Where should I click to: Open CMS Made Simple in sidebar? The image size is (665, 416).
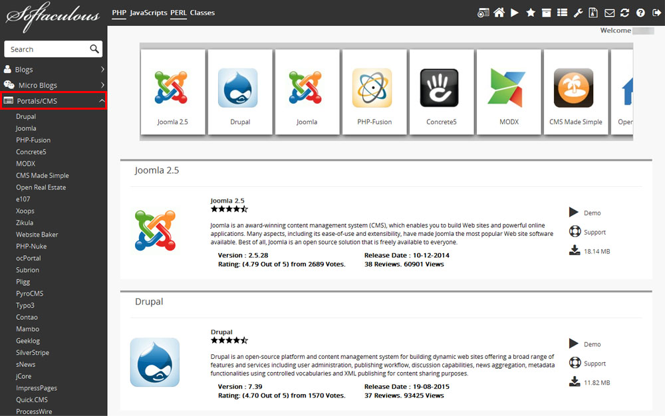pyautogui.click(x=43, y=175)
